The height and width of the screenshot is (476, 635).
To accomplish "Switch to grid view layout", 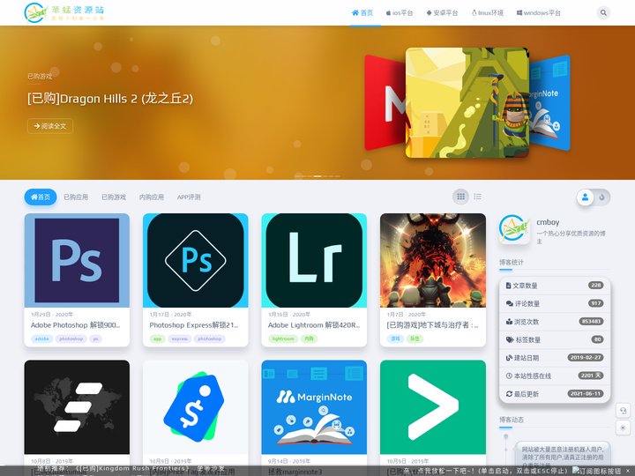I will (x=461, y=197).
